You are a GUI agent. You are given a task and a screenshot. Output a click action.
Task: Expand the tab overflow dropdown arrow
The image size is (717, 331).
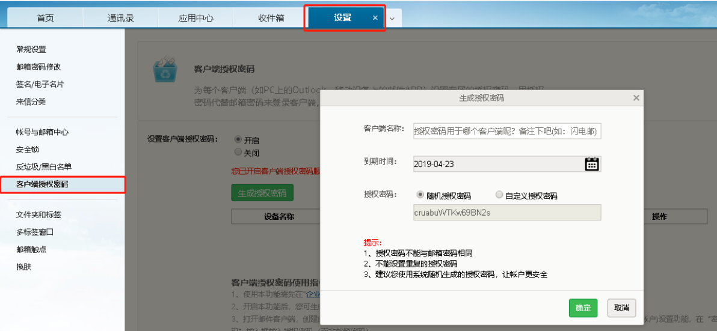tap(392, 19)
